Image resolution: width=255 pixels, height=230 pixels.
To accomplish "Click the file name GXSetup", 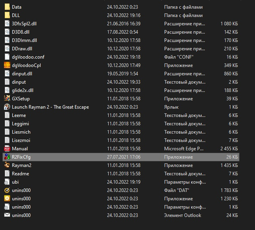I will coord(21,98).
